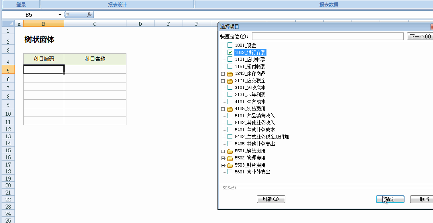Select the 4101 生产成本 checkbox

click(x=230, y=101)
